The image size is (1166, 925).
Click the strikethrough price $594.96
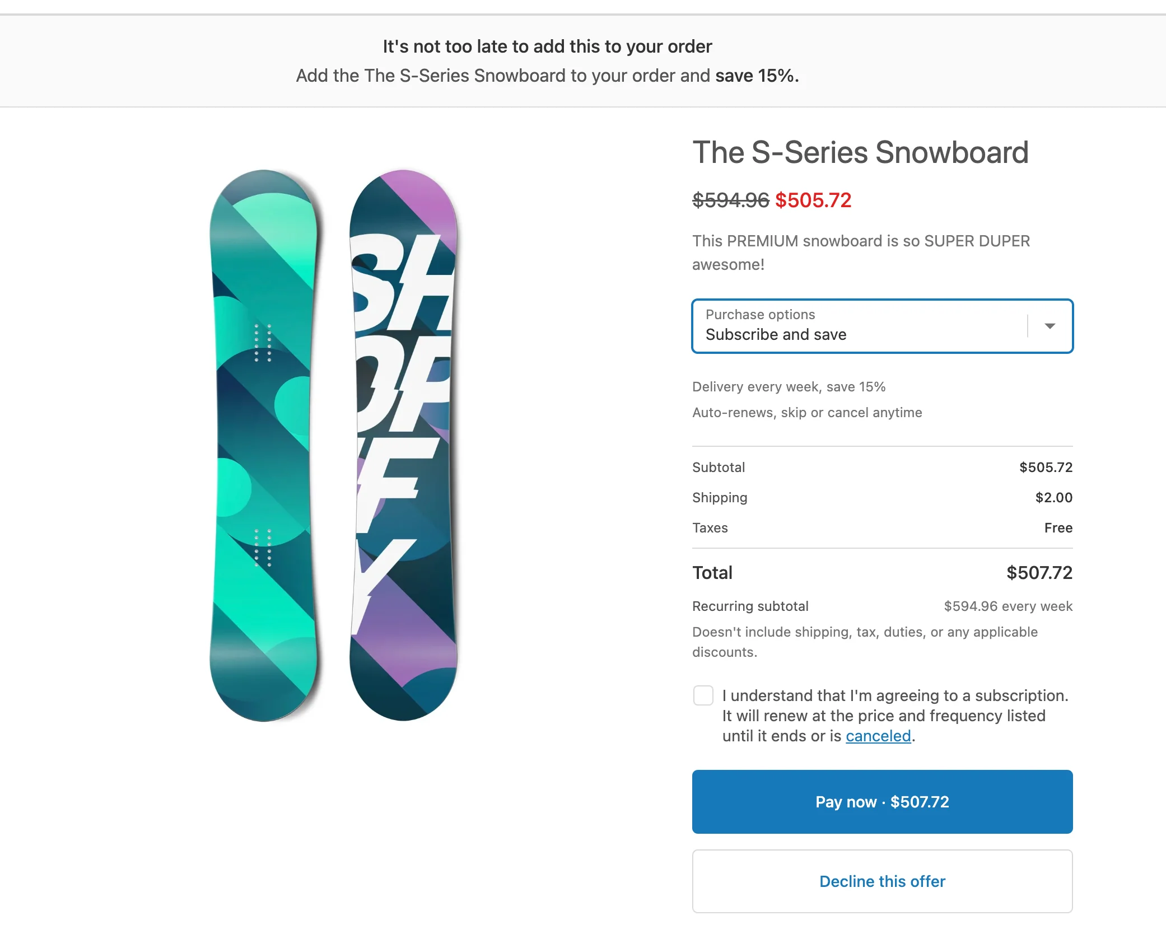730,200
